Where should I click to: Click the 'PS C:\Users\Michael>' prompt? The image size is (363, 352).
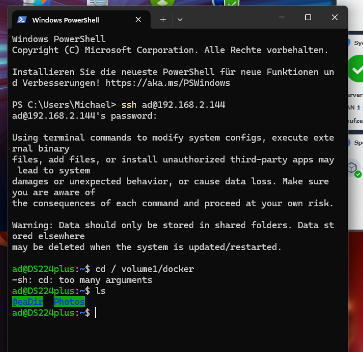tap(64, 105)
